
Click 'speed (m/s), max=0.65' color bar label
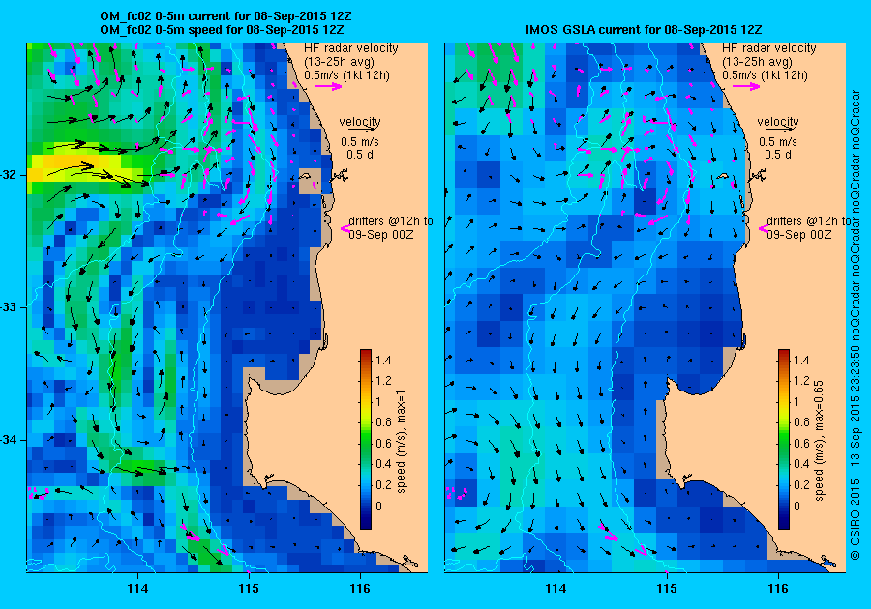tap(819, 441)
